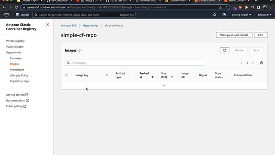Image resolution: width=275 pixels, height=155 pixels.
Task: Toggle browser side panel icon
Action: point(258,7)
